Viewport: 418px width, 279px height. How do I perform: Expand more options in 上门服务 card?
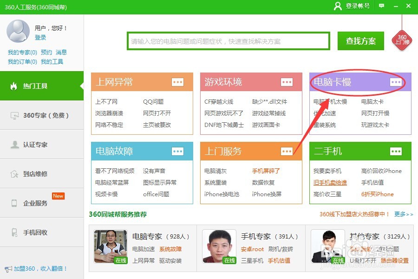click(287, 152)
